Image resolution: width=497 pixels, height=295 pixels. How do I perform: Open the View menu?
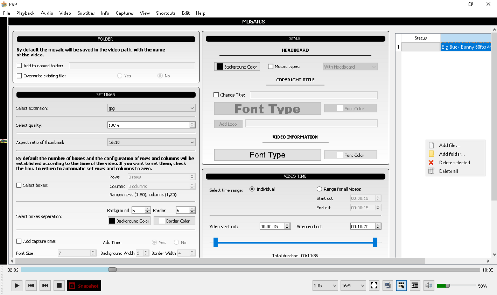click(145, 13)
